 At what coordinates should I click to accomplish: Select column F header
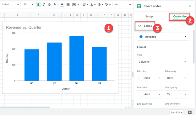tap(18, 15)
